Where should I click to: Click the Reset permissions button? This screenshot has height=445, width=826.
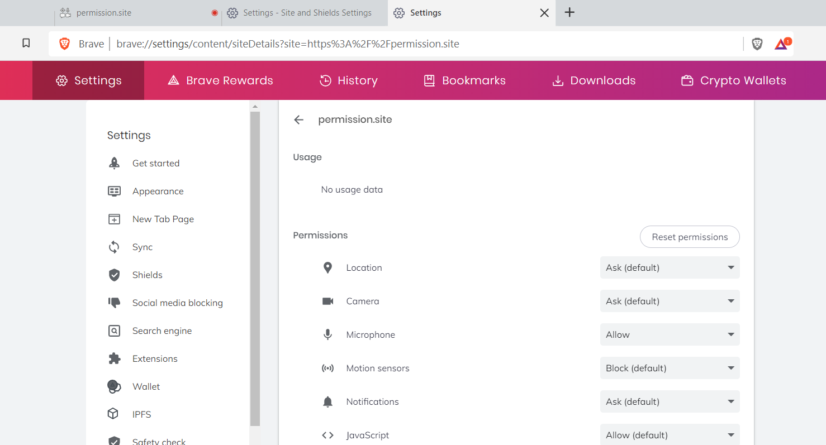pos(690,237)
